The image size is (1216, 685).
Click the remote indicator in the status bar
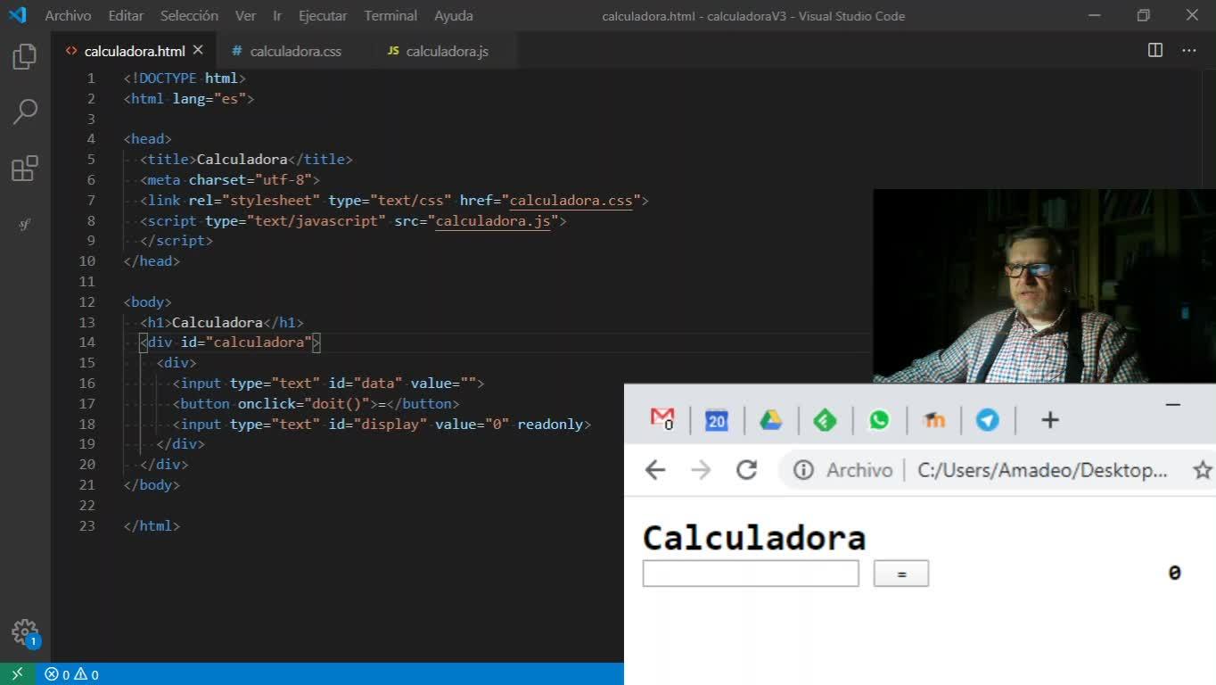[18, 674]
